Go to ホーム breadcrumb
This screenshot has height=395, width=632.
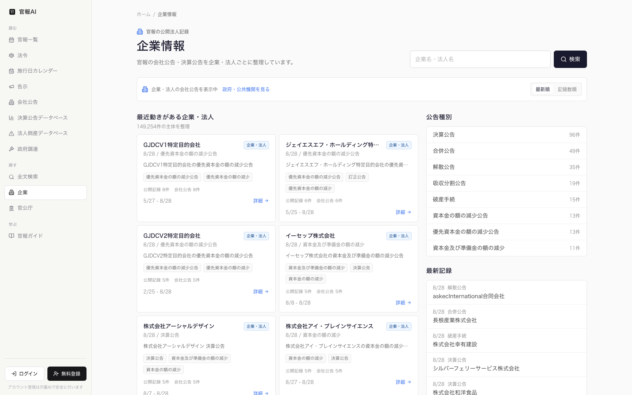[x=143, y=14]
